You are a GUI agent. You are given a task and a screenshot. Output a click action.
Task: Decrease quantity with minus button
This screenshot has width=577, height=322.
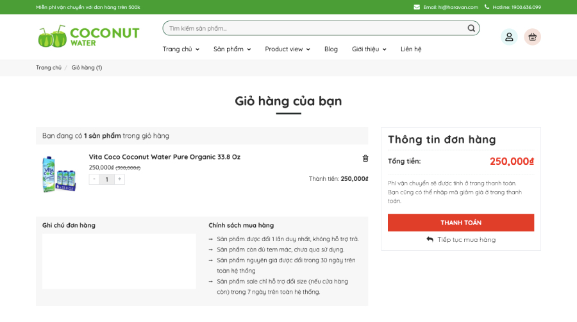94,179
